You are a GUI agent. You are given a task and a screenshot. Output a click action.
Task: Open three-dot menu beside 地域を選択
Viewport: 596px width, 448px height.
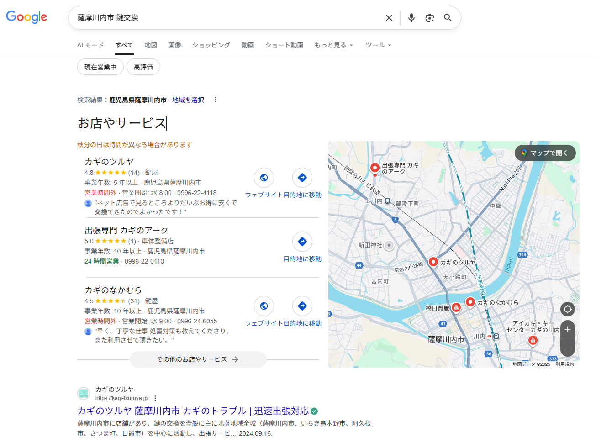216,100
